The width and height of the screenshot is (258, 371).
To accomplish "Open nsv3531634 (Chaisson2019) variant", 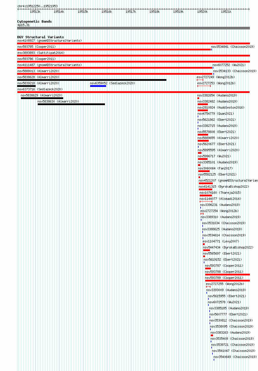I will point(224,223).
